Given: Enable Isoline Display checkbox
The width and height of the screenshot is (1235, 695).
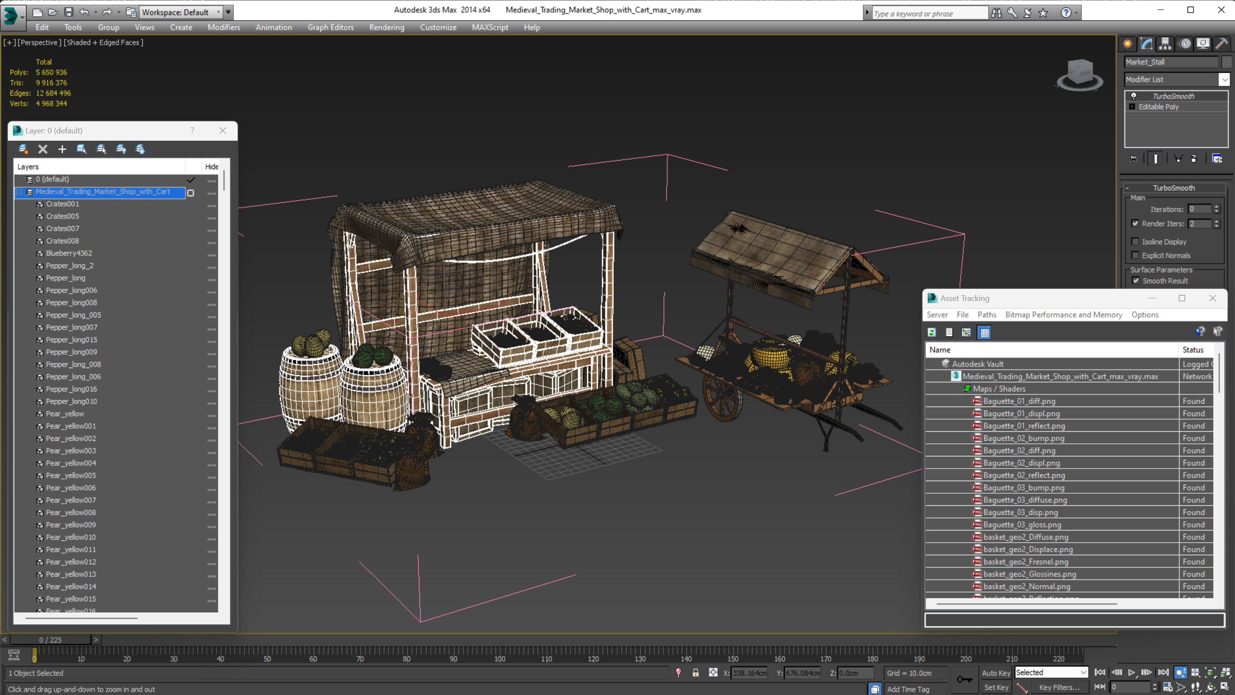Looking at the screenshot, I should [1135, 241].
